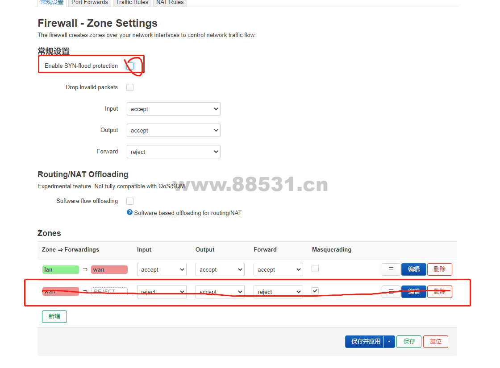500x368 pixels.
Task: Switch to the 常规设置 tab
Action: click(x=52, y=3)
